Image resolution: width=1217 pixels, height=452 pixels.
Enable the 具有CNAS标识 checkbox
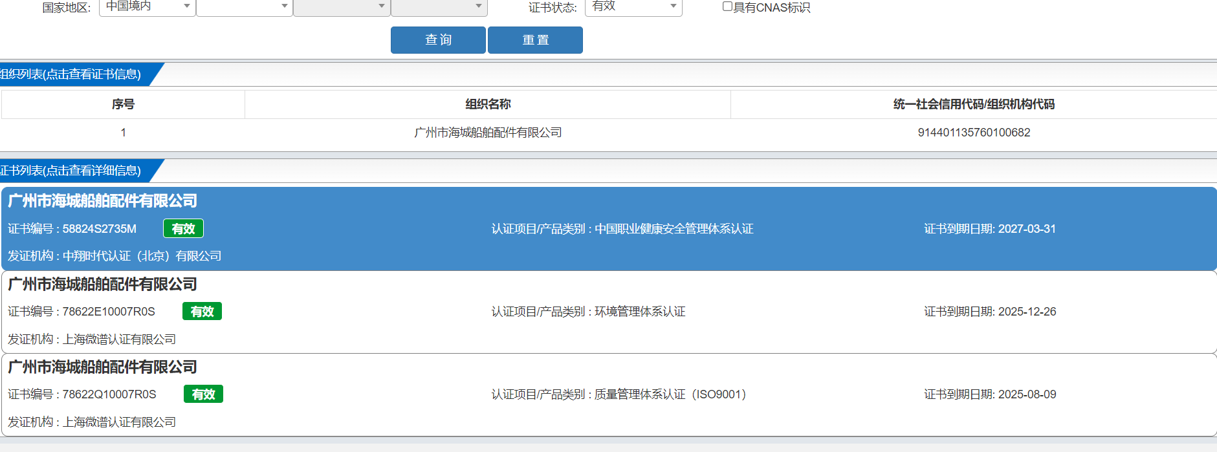pyautogui.click(x=727, y=6)
